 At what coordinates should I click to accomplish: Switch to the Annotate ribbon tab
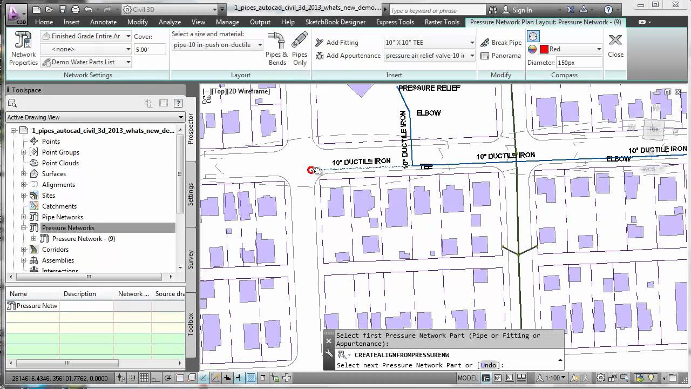coord(103,22)
